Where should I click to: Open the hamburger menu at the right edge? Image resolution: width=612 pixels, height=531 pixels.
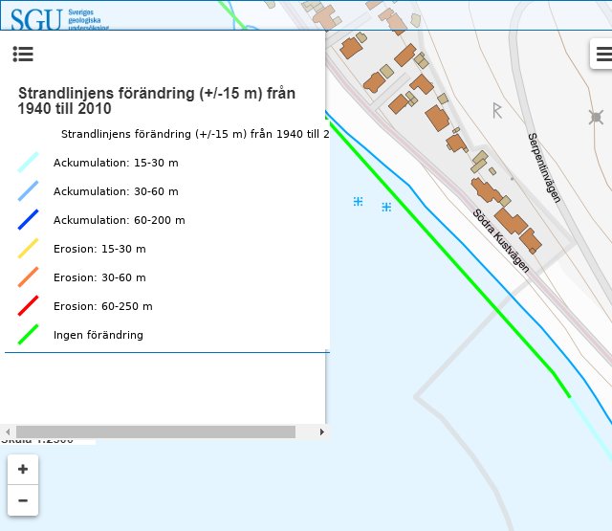603,54
